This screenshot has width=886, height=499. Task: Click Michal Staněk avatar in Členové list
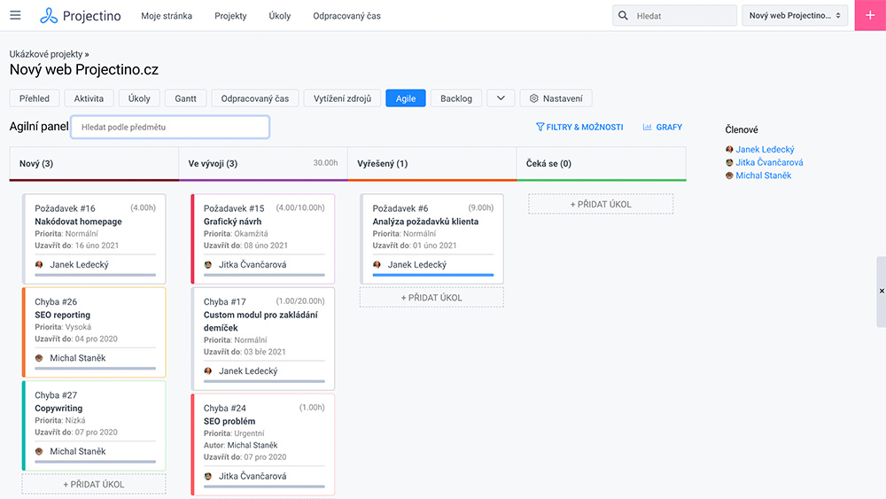pyautogui.click(x=729, y=175)
